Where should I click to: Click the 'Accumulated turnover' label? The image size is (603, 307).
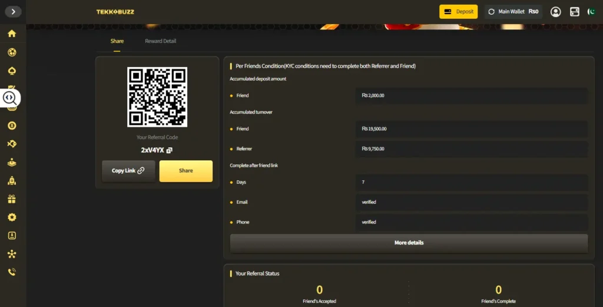(251, 113)
